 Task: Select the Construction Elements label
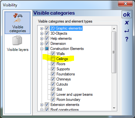(x=67, y=49)
